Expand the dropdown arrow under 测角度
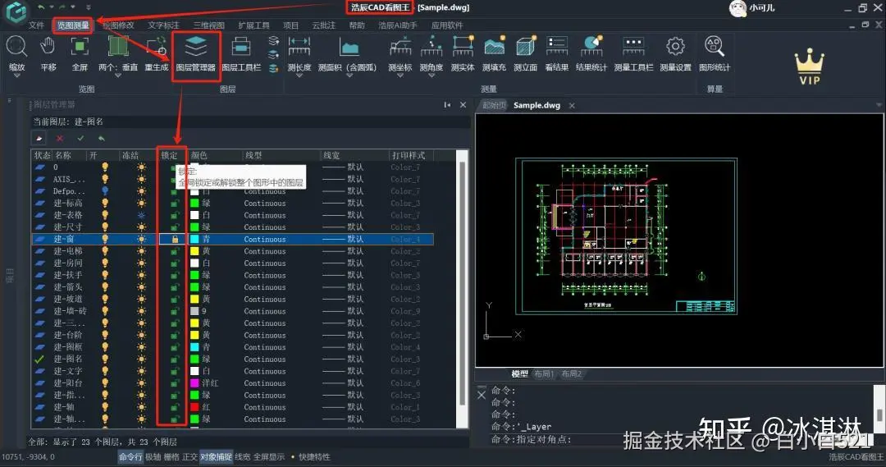Screen dimensions: 886x467 432,76
